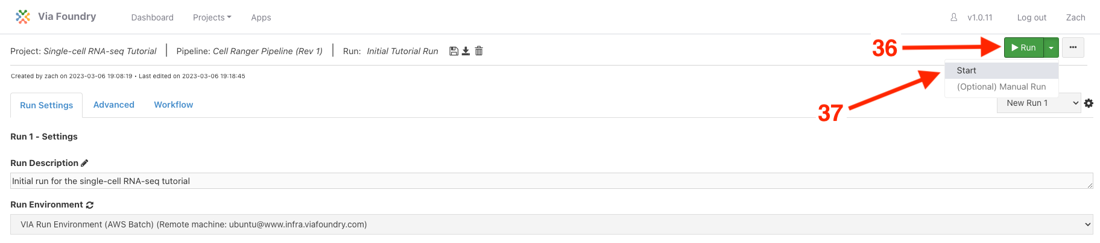Click inside the Run Description text field
This screenshot has width=1100, height=243.
pyautogui.click(x=551, y=181)
